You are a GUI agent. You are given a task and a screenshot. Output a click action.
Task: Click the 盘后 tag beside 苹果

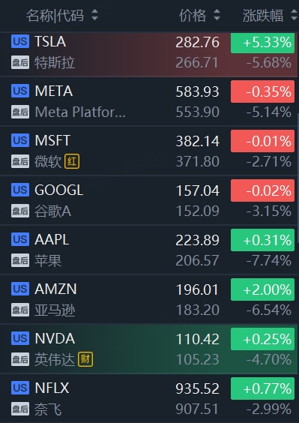(20, 260)
